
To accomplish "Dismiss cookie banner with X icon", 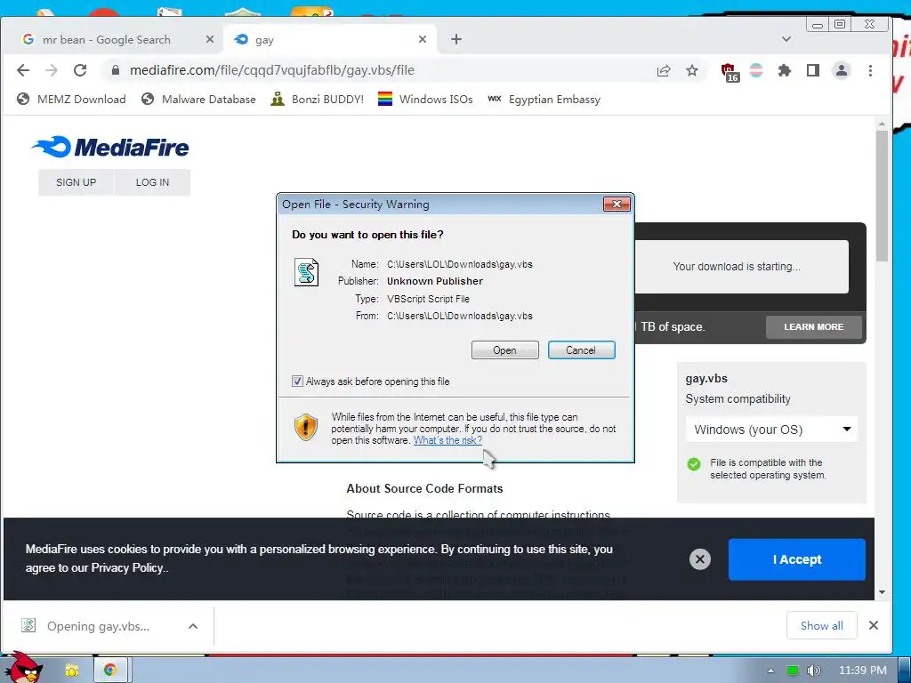I will (700, 559).
